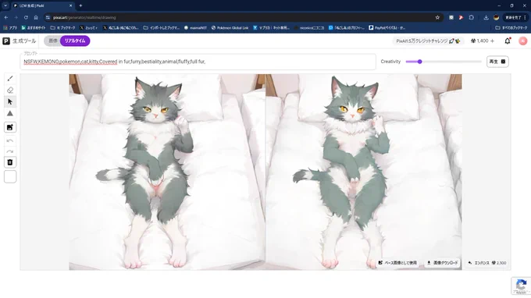Close the LCM 生成 | PixAI tab
This screenshot has width=531, height=298.
pyautogui.click(x=70, y=5)
